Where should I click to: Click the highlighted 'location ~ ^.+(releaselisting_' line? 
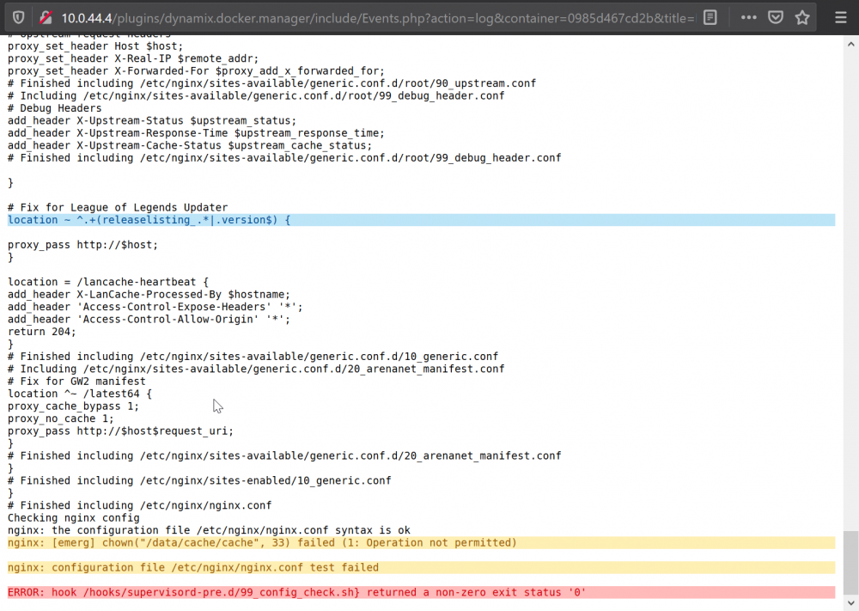(x=421, y=220)
